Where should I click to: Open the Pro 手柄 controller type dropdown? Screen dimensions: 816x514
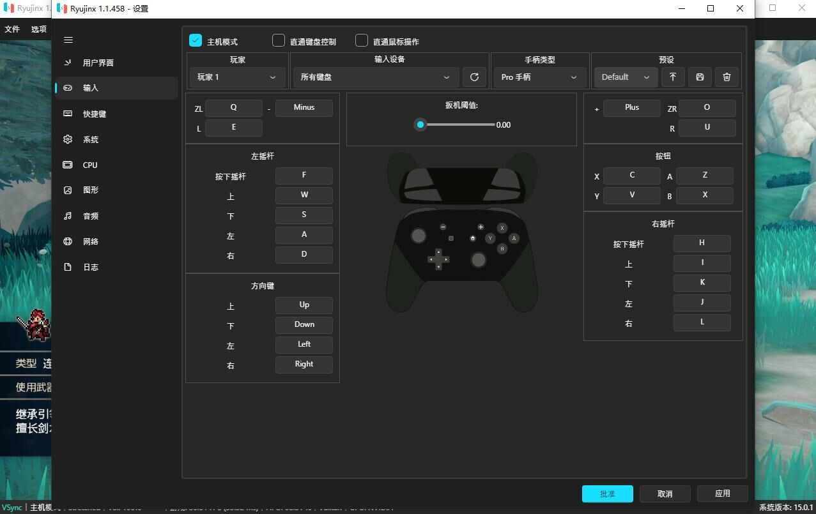coord(539,77)
